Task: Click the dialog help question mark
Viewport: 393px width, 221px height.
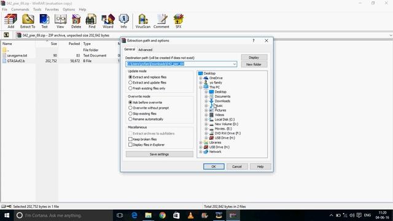Action: 254,41
